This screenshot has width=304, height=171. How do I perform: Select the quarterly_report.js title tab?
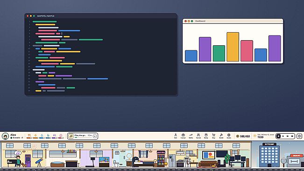pos(46,16)
